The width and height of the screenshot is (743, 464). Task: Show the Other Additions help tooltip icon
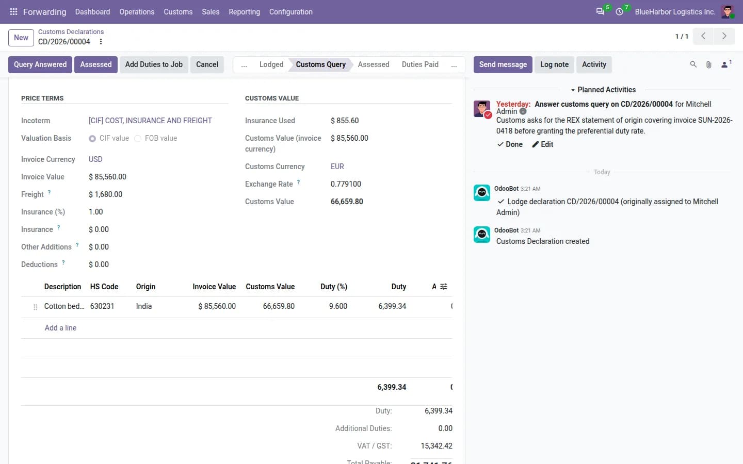click(77, 245)
